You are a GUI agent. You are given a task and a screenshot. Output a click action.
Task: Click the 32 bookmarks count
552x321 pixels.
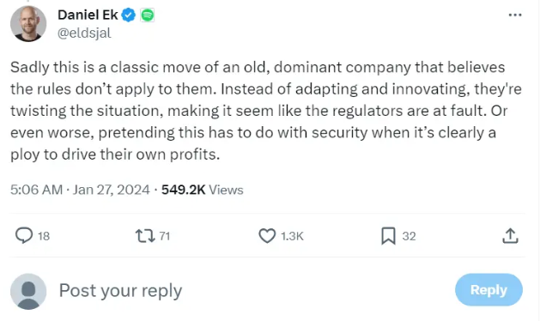click(x=409, y=236)
